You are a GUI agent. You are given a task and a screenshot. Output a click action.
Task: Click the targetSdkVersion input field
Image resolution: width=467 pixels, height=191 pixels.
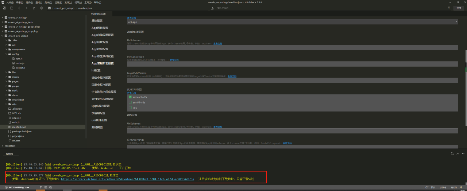[292, 80]
